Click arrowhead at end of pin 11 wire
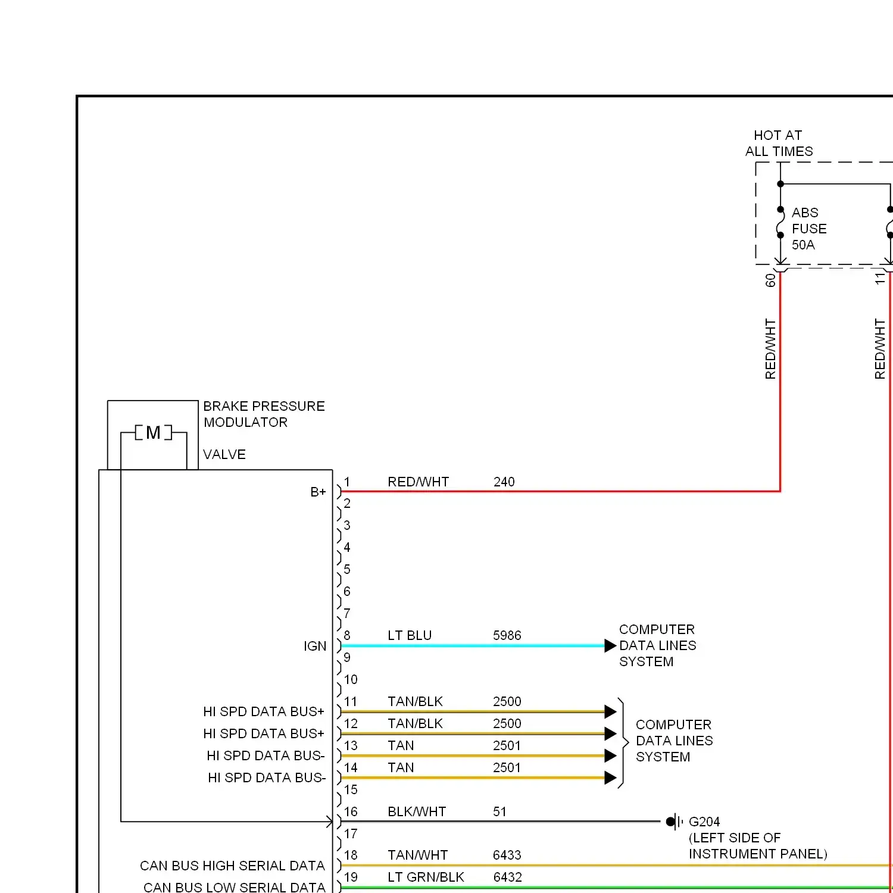This screenshot has width=893, height=893. [610, 711]
